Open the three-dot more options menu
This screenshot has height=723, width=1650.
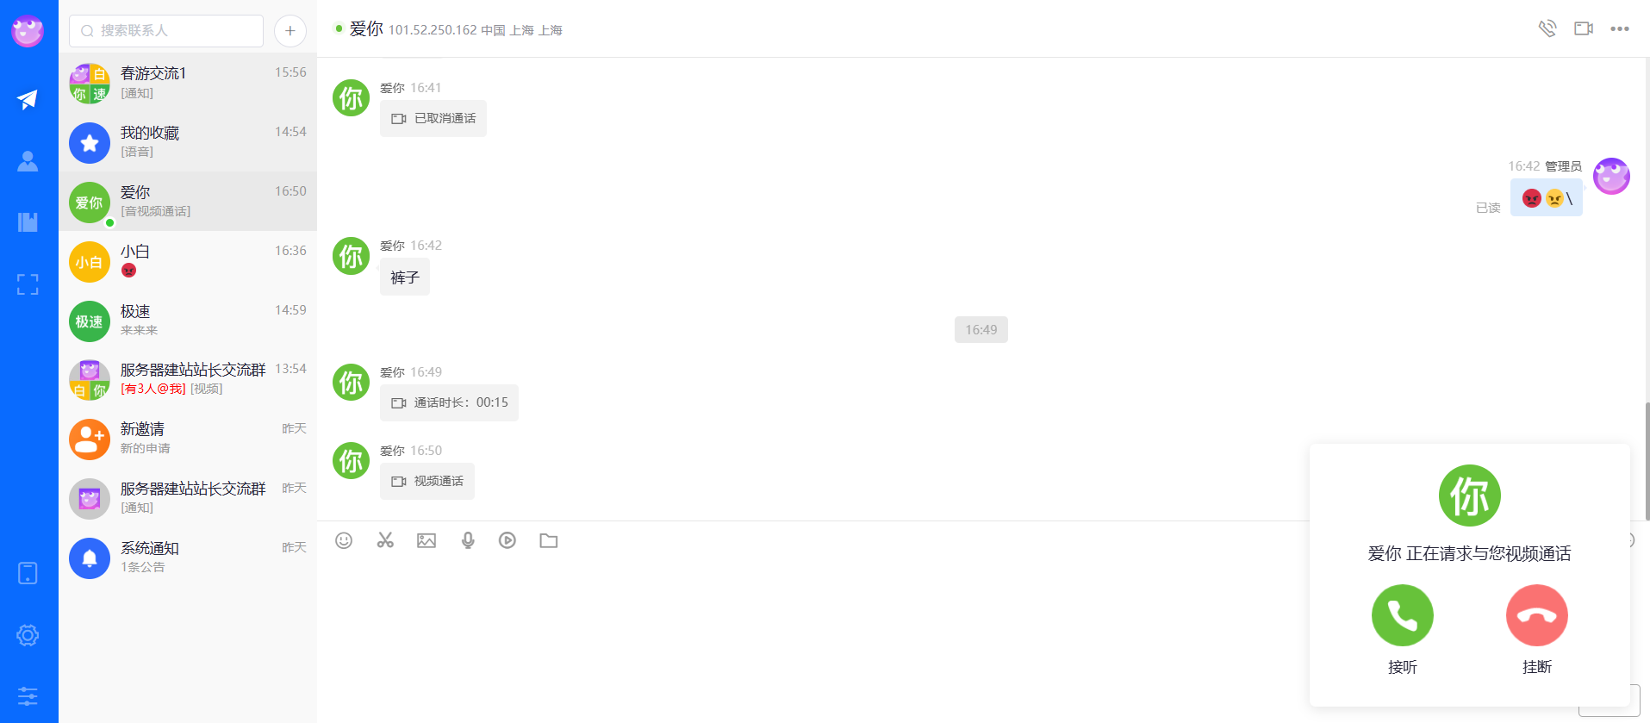point(1620,28)
